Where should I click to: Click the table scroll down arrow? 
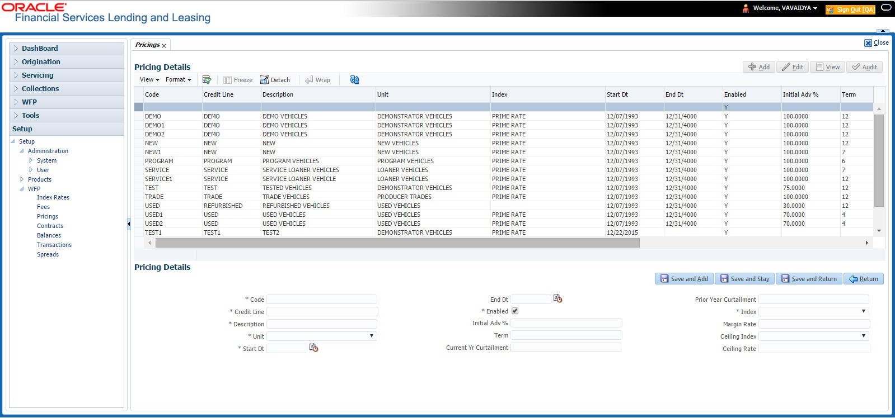click(879, 231)
